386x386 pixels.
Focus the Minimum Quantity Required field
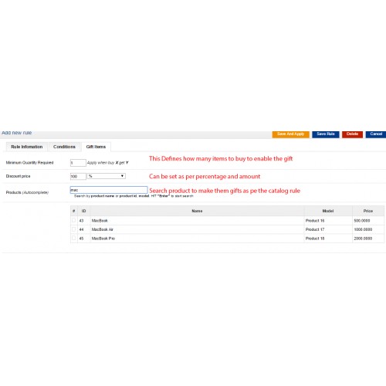pos(78,163)
